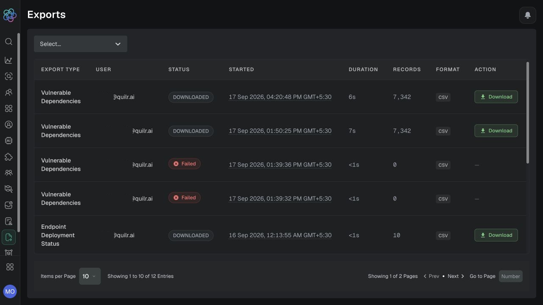This screenshot has width=543, height=305.
Task: Click the FORMAT column header
Action: pos(448,69)
